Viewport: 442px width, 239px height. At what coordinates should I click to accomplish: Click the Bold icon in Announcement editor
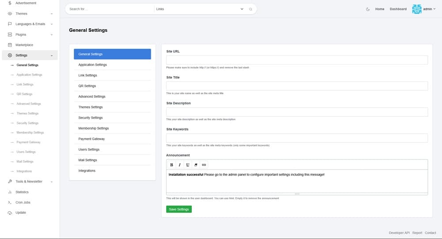tap(172, 165)
